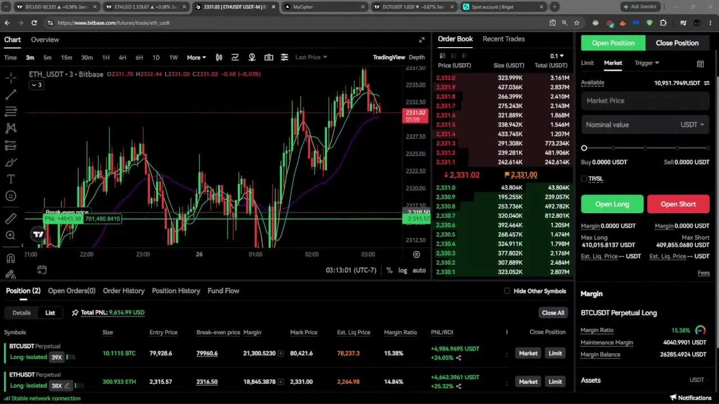Open the Trigger order type dropdown
The width and height of the screenshot is (719, 404).
tap(647, 63)
